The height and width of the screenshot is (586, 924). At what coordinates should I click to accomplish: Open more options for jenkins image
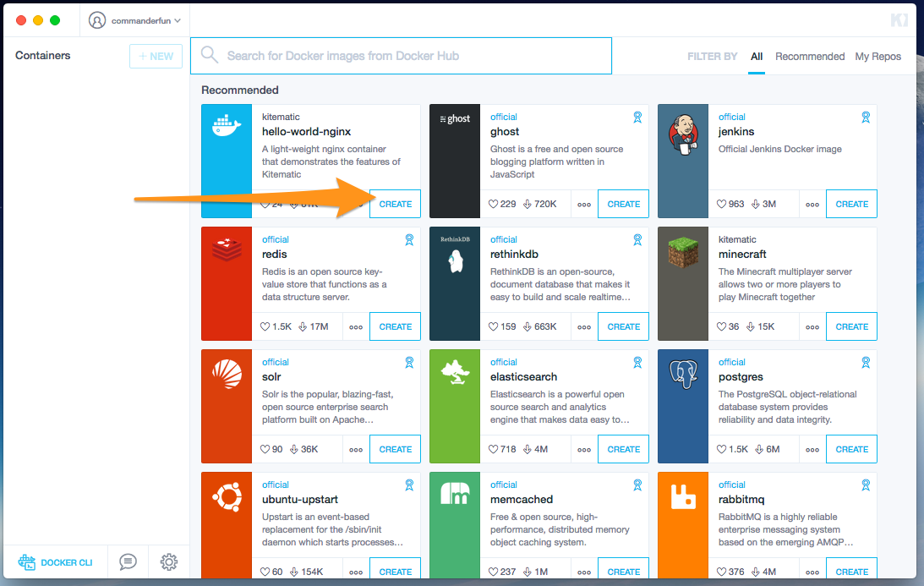812,205
